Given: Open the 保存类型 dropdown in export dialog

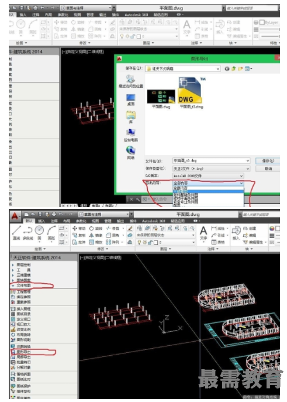Looking at the screenshot, I should point(211,169).
